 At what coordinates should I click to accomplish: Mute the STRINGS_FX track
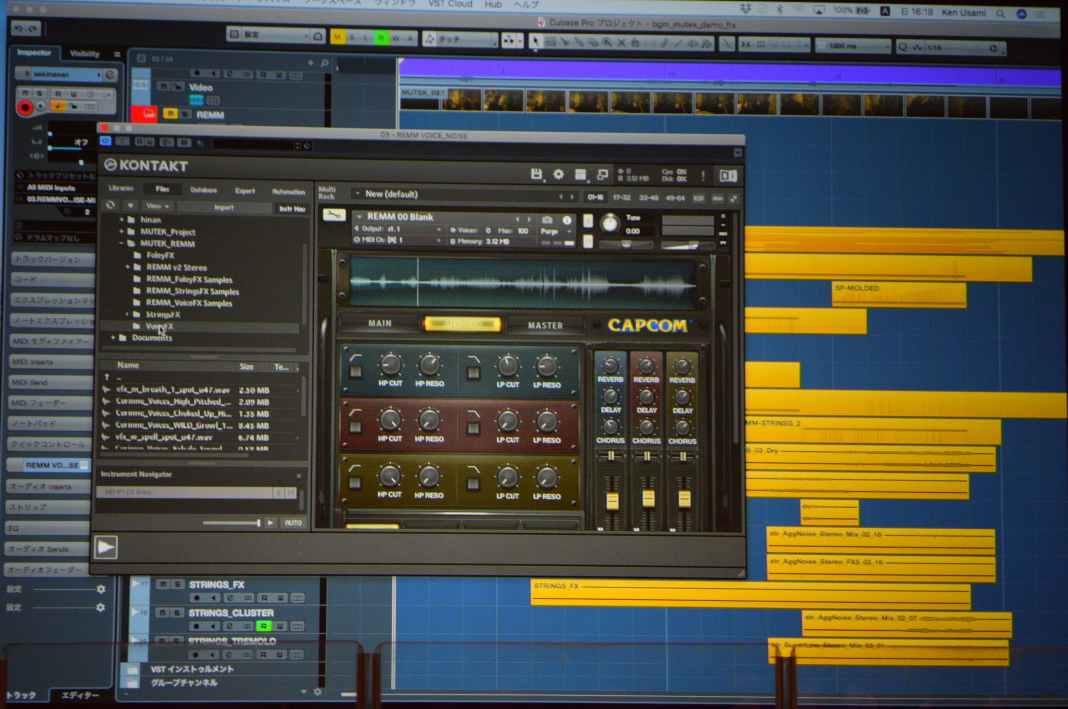click(x=163, y=585)
